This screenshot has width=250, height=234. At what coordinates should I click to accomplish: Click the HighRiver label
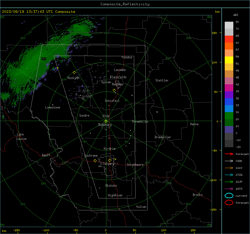point(115,195)
